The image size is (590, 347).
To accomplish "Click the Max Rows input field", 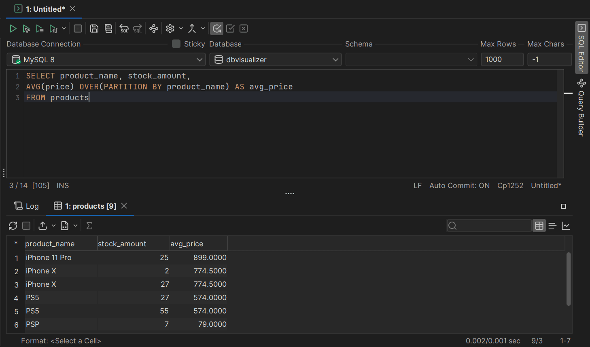I will click(501, 60).
